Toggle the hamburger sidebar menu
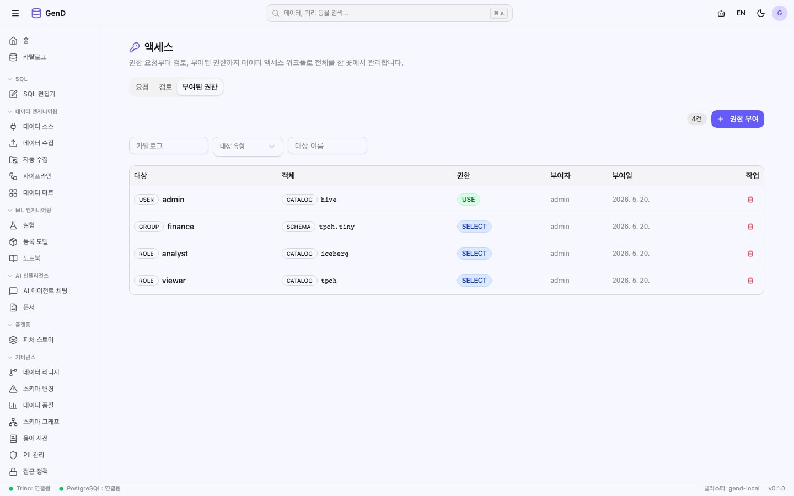Image resolution: width=794 pixels, height=496 pixels. pos(15,13)
